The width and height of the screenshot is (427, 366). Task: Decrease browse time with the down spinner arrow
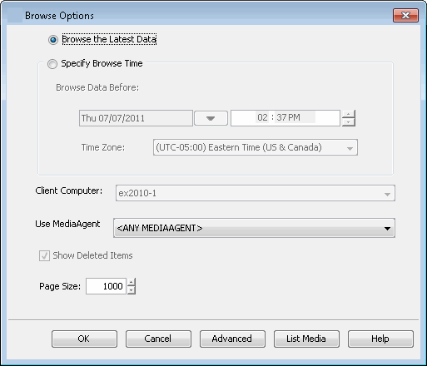pos(349,122)
